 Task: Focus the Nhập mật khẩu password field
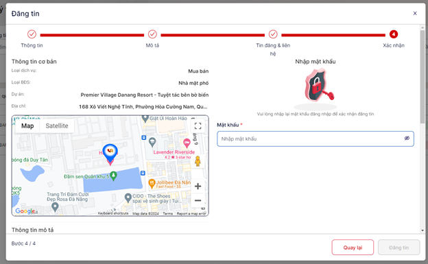pyautogui.click(x=316, y=139)
